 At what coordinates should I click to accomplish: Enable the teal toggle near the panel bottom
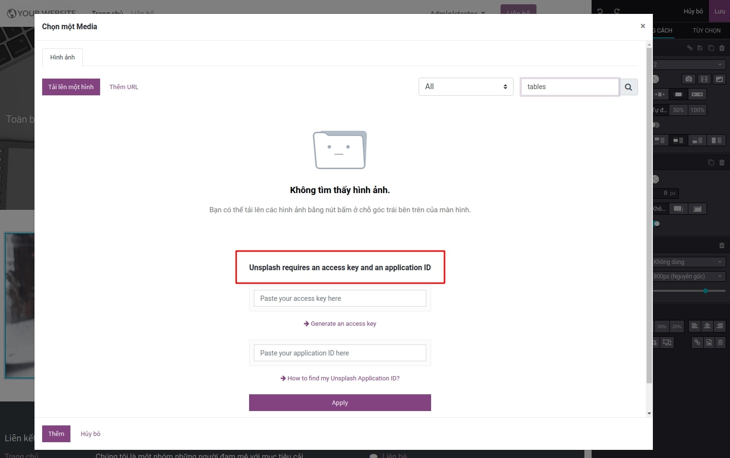tap(656, 223)
